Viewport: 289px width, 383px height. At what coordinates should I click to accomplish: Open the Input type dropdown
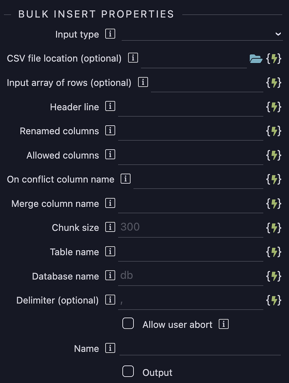pyautogui.click(x=202, y=34)
